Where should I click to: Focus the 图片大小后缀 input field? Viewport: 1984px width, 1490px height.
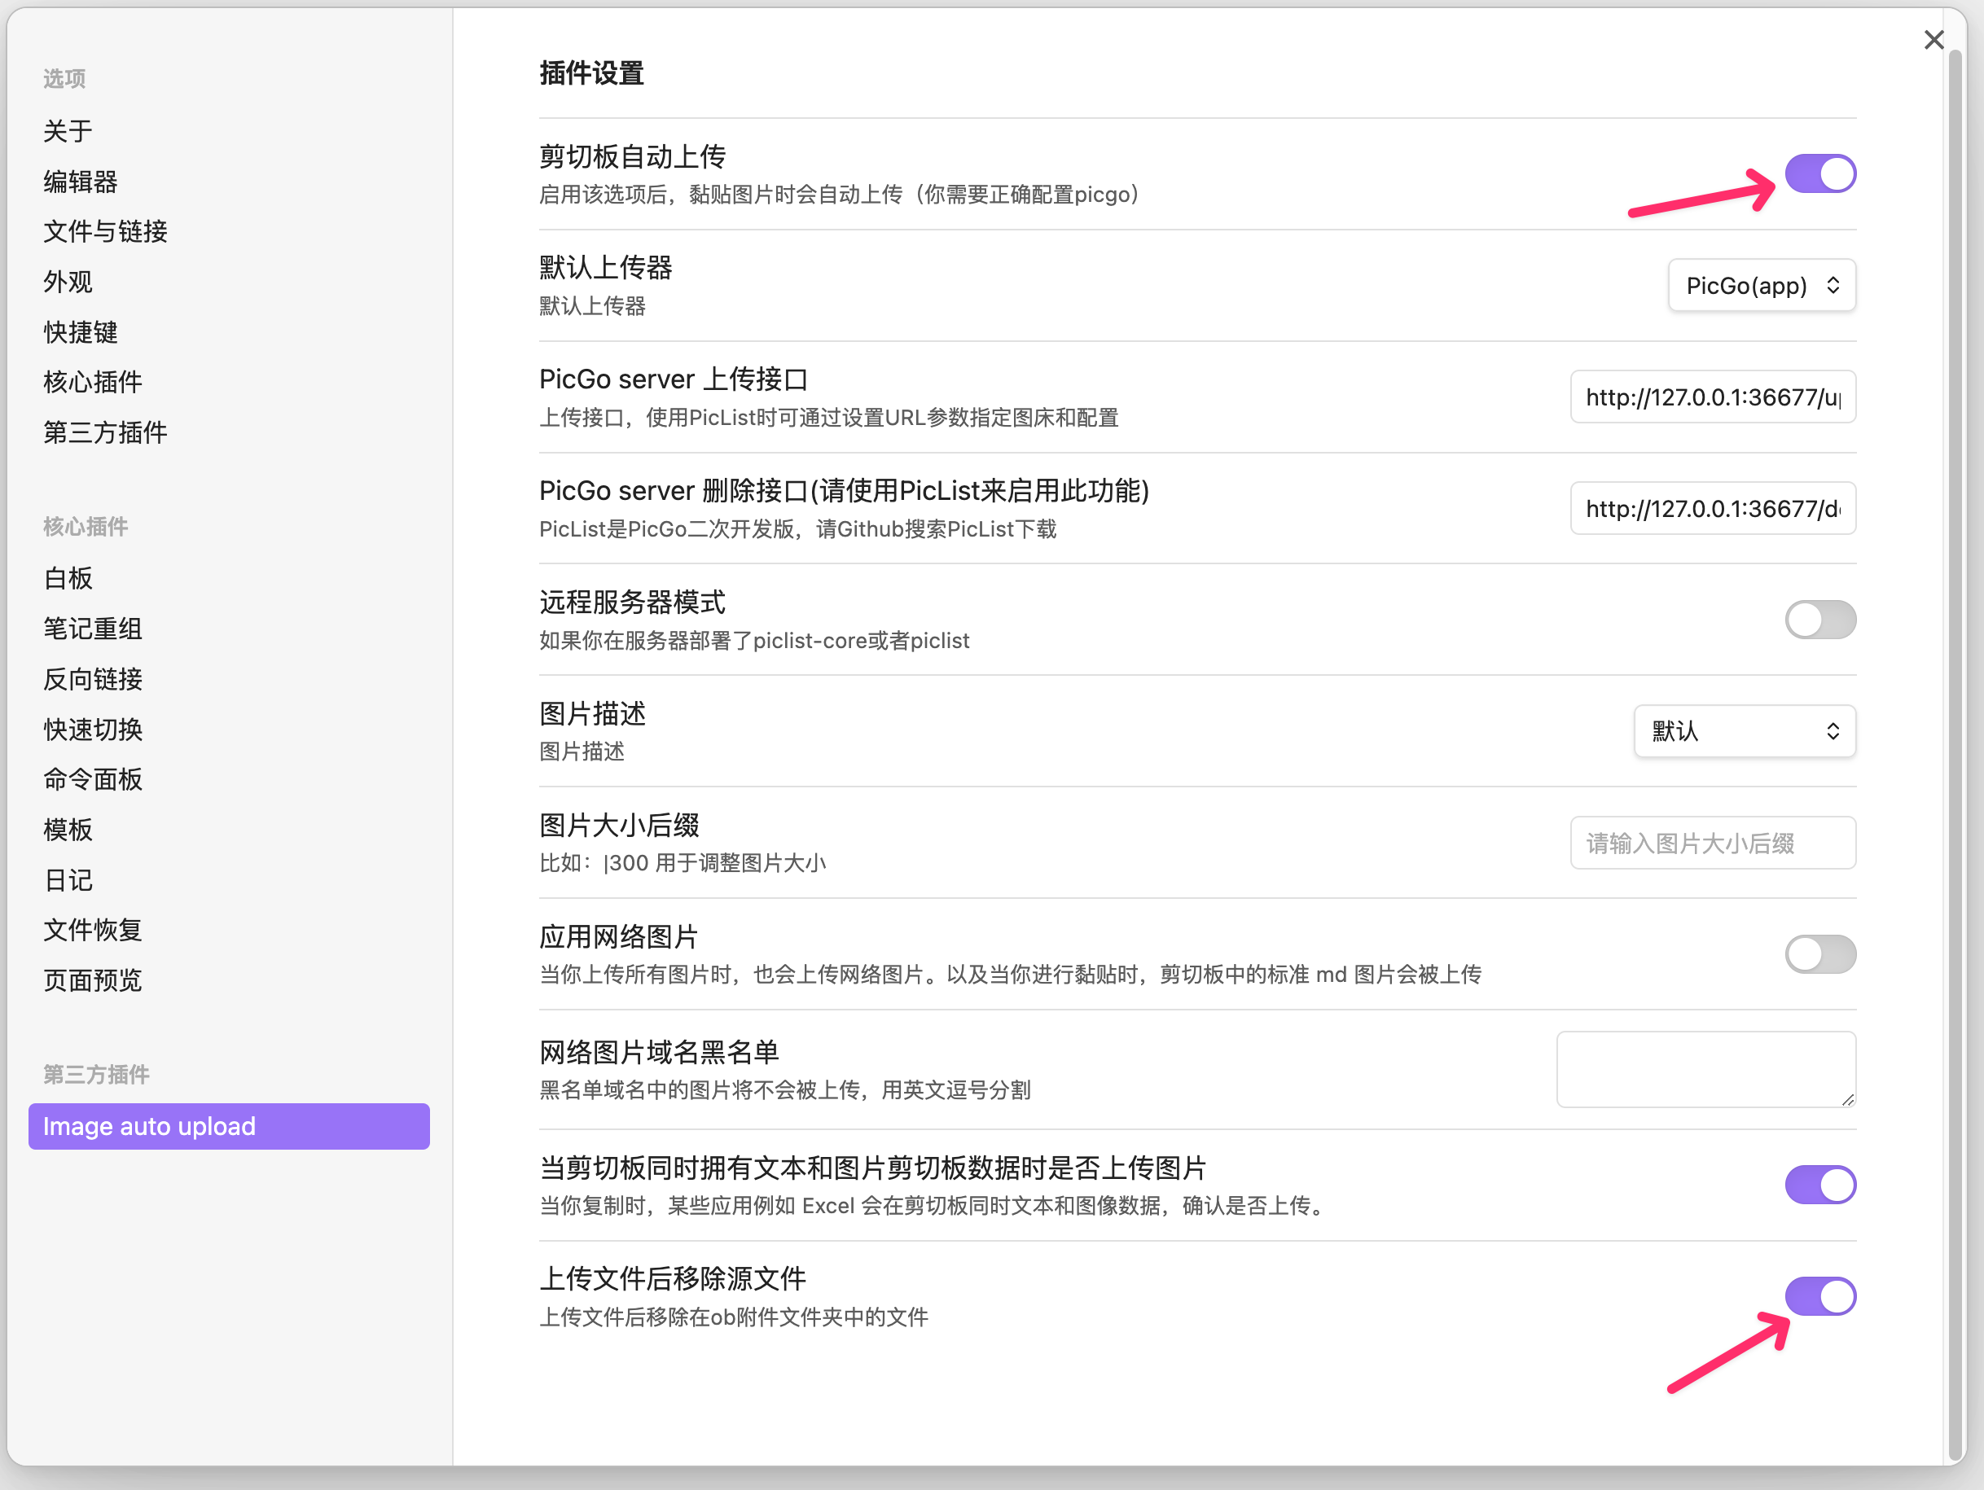(1713, 843)
